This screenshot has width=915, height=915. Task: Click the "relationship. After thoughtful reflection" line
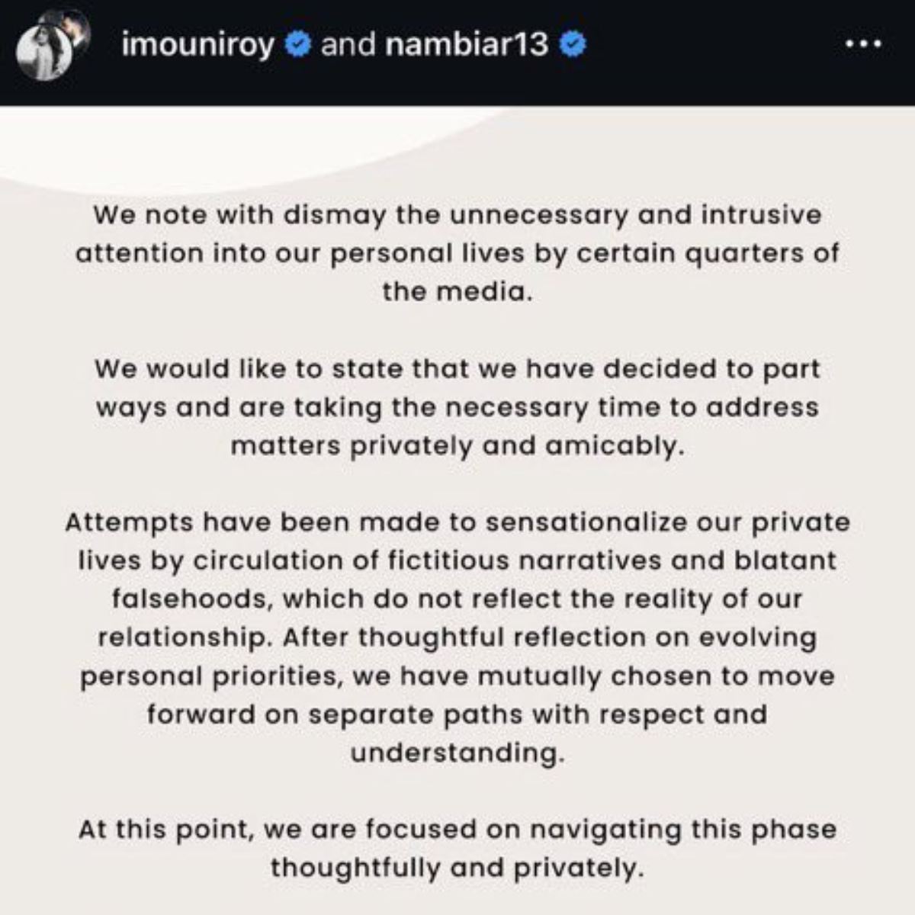(x=457, y=637)
